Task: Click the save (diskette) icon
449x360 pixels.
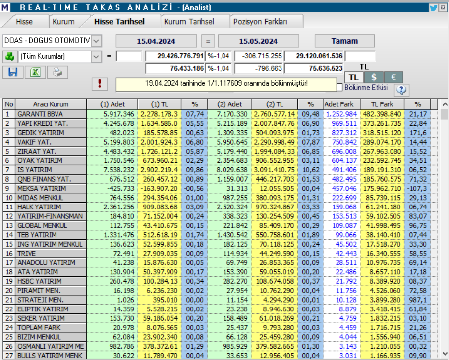Action: (x=13, y=72)
